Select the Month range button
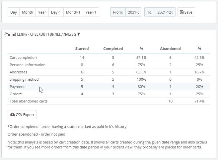The width and height of the screenshot is (218, 160). [x=28, y=12]
